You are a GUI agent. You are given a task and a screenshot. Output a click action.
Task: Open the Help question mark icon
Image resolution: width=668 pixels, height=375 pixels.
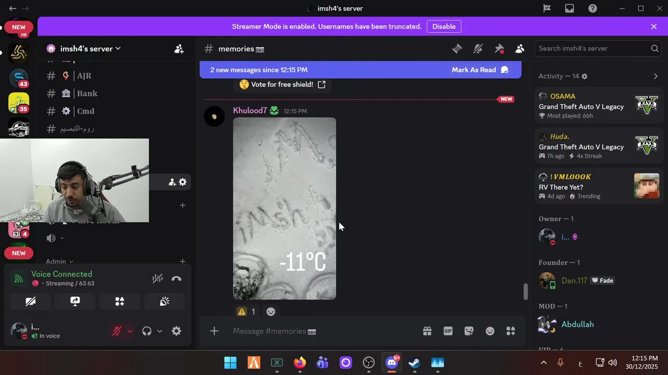point(592,8)
